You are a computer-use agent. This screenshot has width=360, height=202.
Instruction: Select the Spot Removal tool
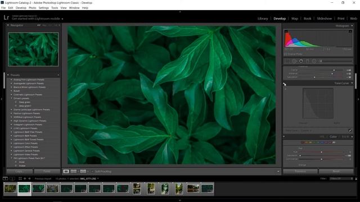click(x=294, y=61)
